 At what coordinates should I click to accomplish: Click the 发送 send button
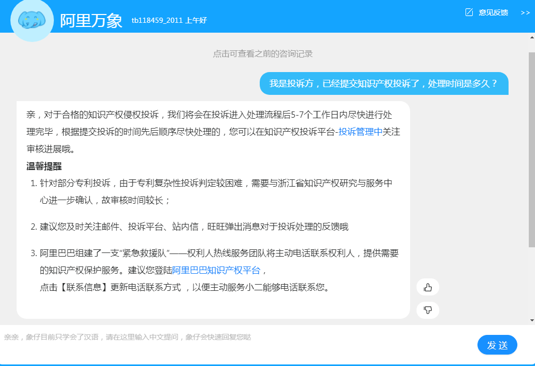pos(497,345)
